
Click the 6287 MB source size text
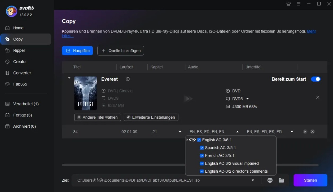[116, 106]
